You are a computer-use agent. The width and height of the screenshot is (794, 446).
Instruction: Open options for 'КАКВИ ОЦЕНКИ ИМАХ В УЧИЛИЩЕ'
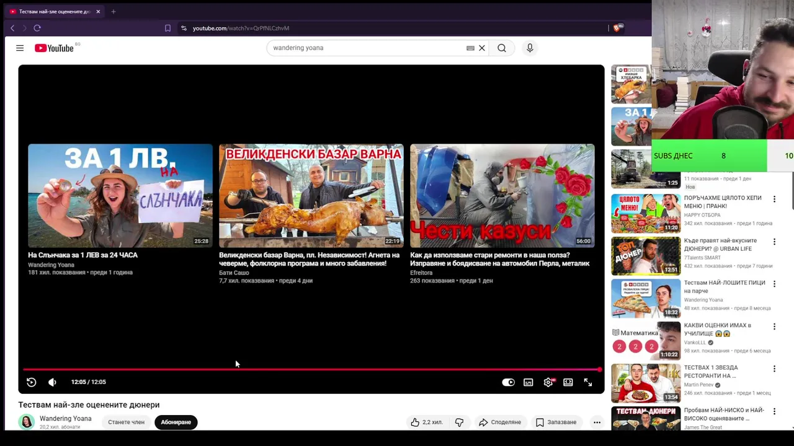774,326
